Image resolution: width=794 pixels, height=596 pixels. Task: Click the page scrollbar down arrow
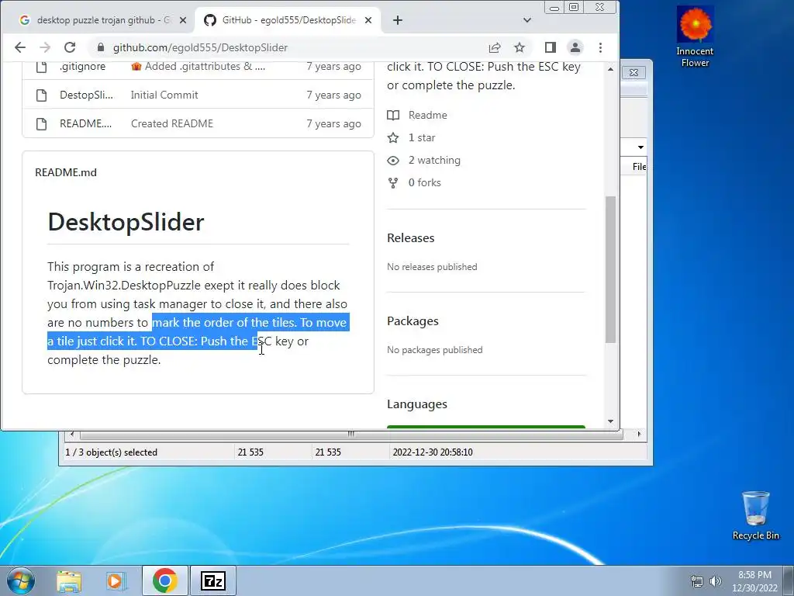coord(611,421)
